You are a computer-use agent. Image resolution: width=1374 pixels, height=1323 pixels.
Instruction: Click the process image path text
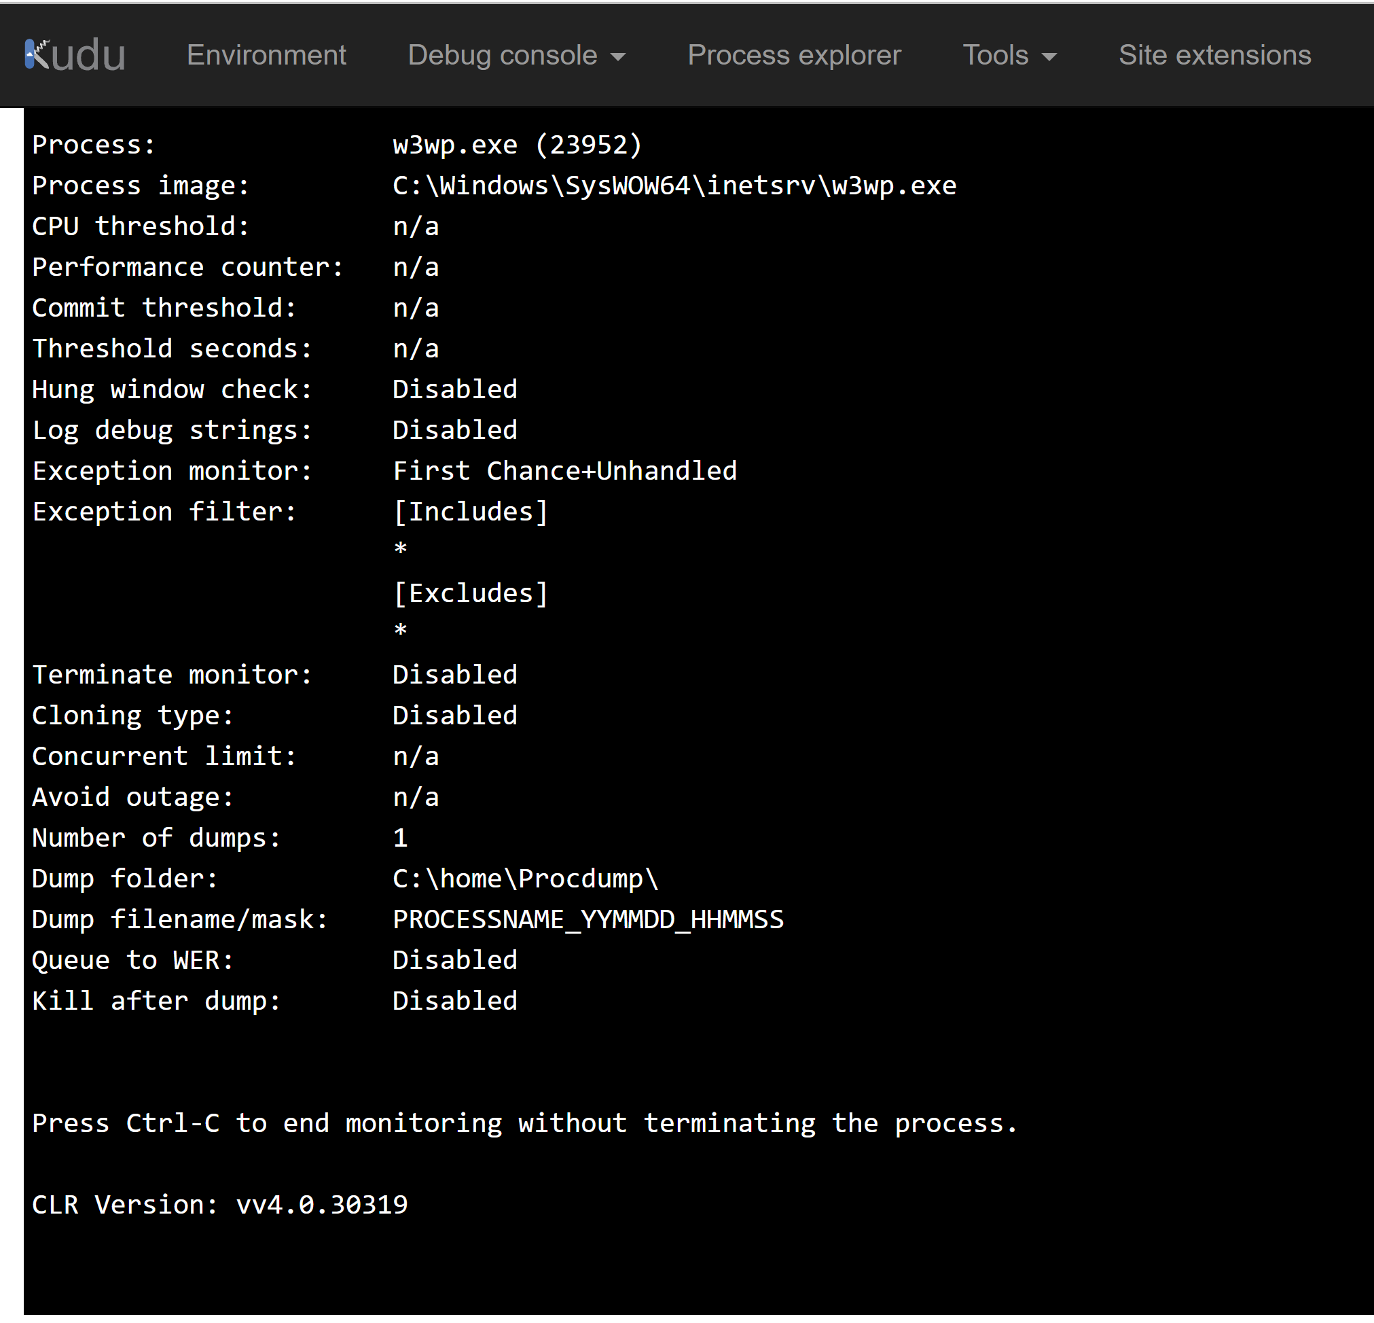point(673,185)
